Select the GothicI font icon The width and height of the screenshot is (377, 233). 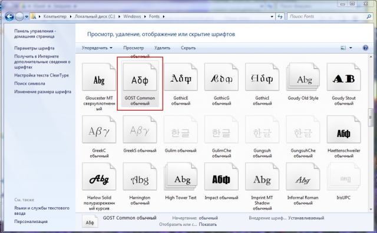coord(262,77)
